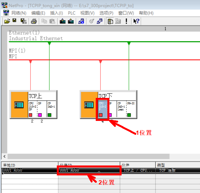
Task: Open the 视图(V) menu
Action: pyautogui.click(x=87, y=13)
